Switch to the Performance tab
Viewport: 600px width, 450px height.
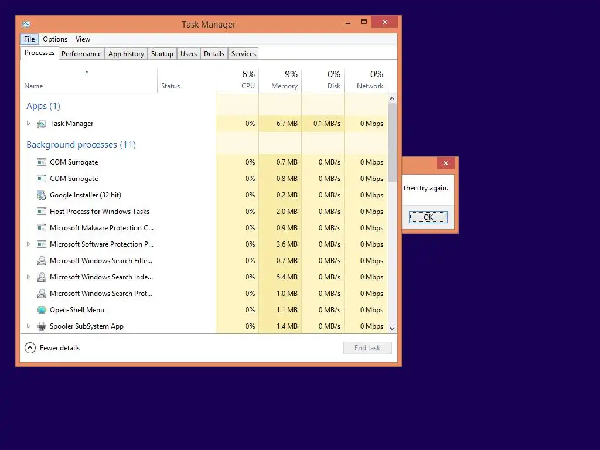click(x=81, y=54)
